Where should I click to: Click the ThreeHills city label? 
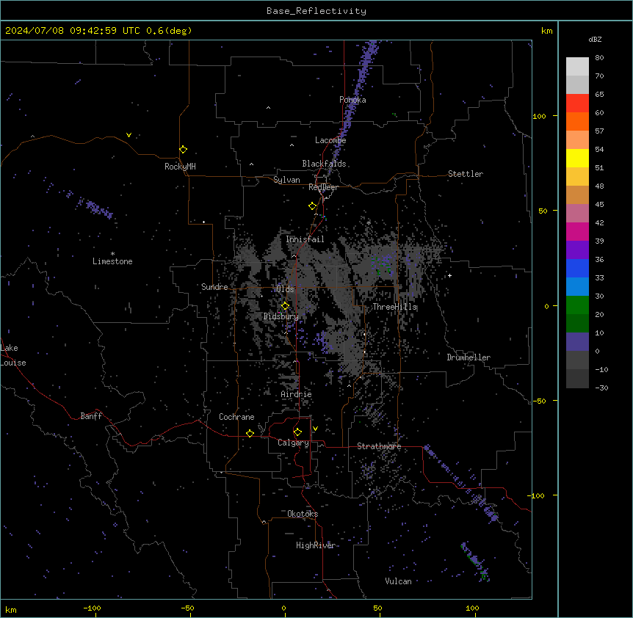point(394,307)
